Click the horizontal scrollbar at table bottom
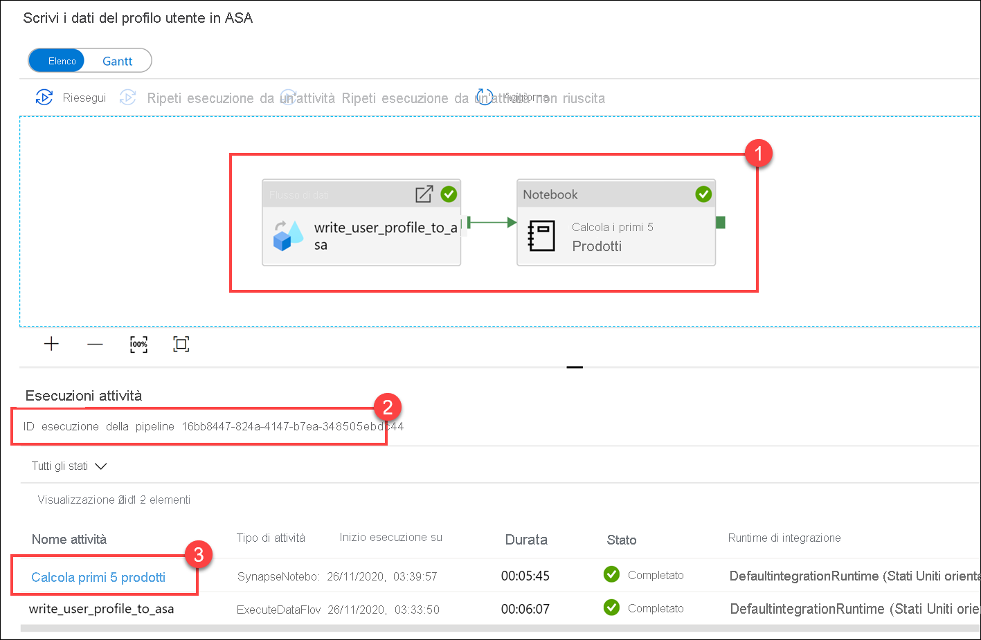981x640 pixels. point(500,628)
